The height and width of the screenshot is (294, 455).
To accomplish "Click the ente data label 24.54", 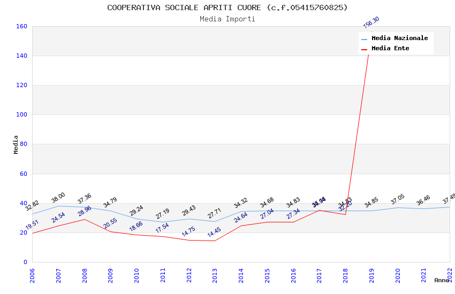I will coord(58,218).
